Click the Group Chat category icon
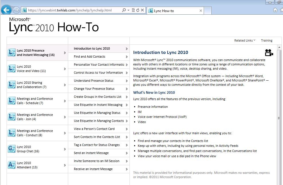283x185 pixels. [x=12, y=149]
